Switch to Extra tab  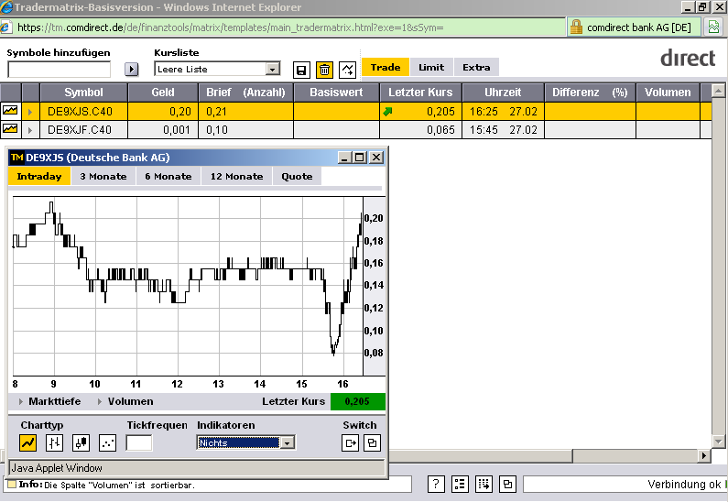coord(476,68)
